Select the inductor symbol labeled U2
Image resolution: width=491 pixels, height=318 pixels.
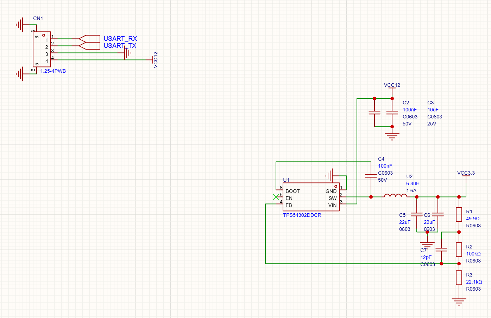395,196
